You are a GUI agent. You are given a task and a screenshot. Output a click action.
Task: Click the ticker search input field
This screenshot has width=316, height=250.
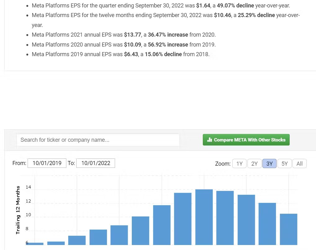pyautogui.click(x=98, y=140)
